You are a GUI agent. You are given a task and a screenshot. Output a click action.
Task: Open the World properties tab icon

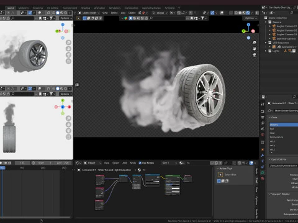[x=263, y=135]
